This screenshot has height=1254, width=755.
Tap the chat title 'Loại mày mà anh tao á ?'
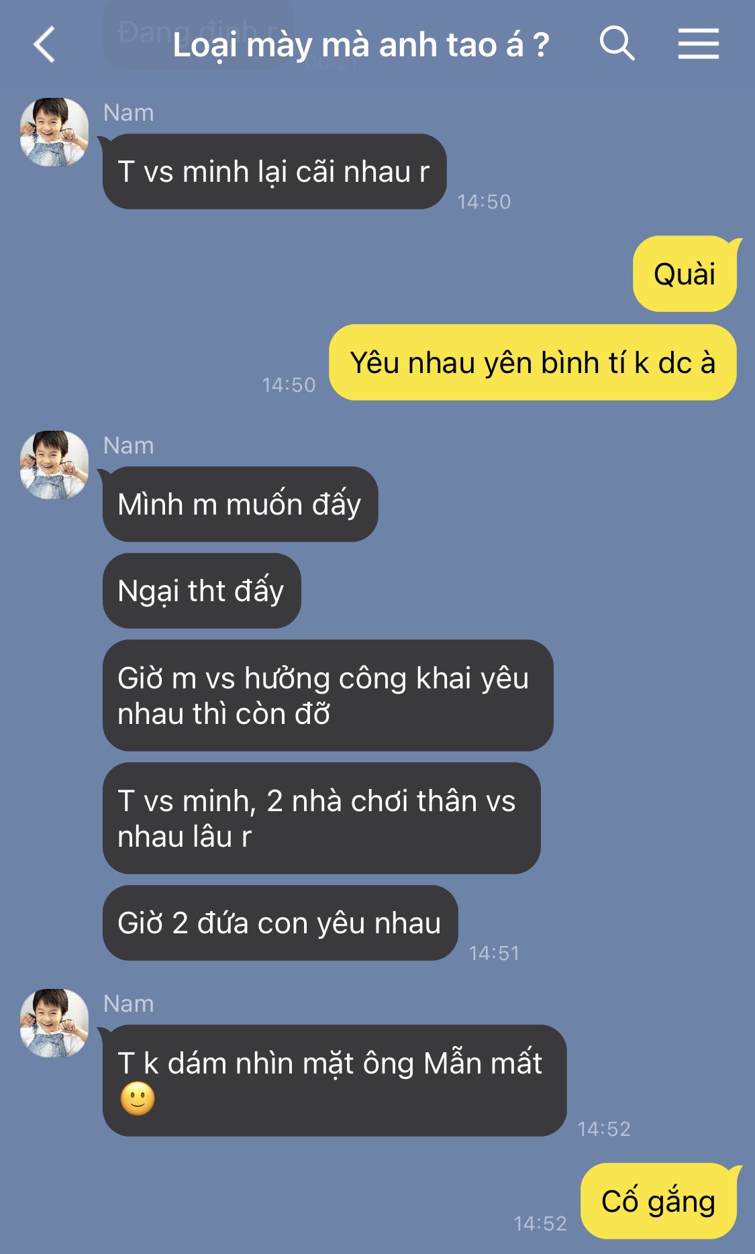coord(361,45)
